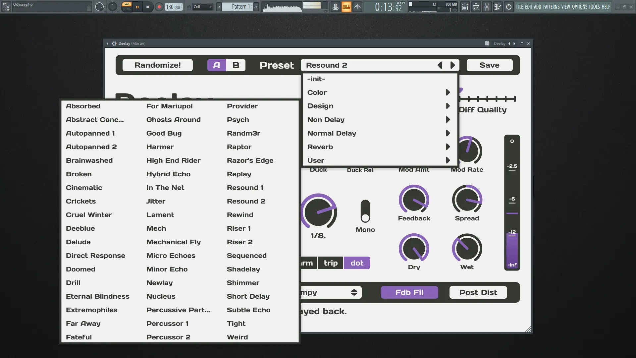
Task: Open the Deelay plugin options gear
Action: point(114,43)
